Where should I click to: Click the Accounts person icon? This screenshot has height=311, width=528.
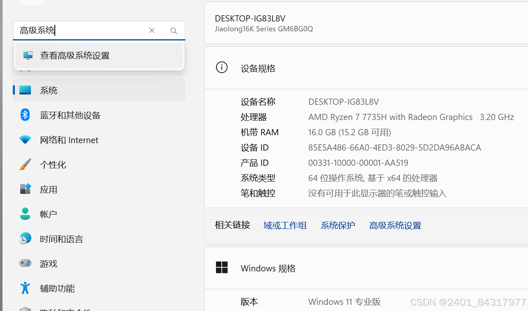pyautogui.click(x=25, y=214)
